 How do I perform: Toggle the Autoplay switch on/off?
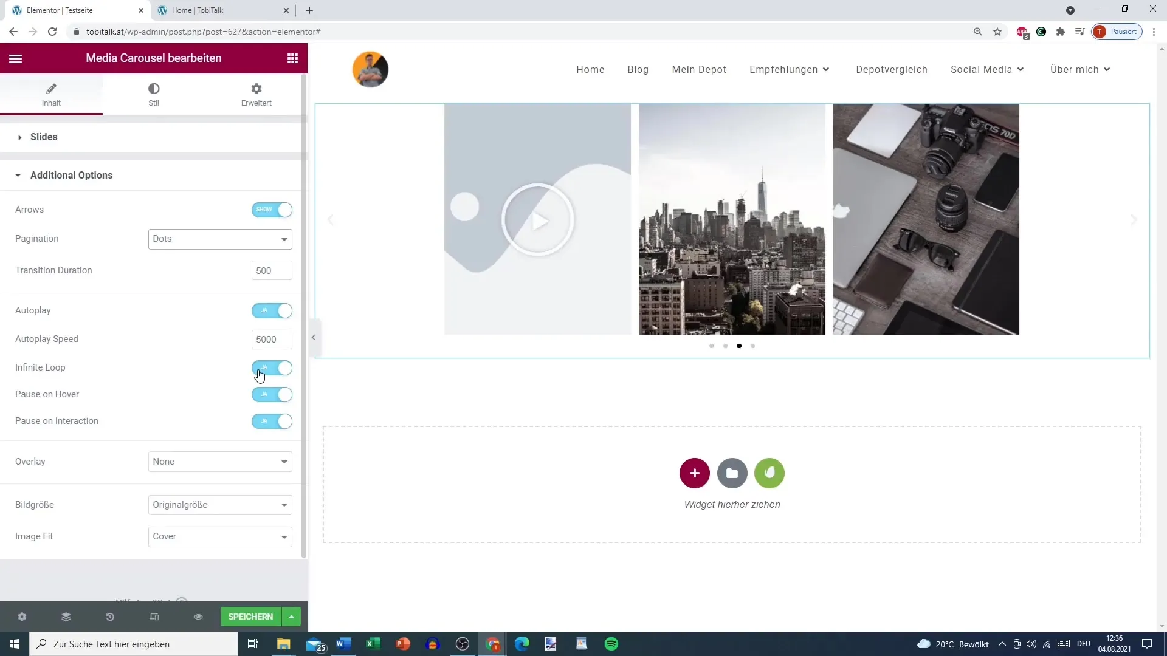(x=272, y=310)
